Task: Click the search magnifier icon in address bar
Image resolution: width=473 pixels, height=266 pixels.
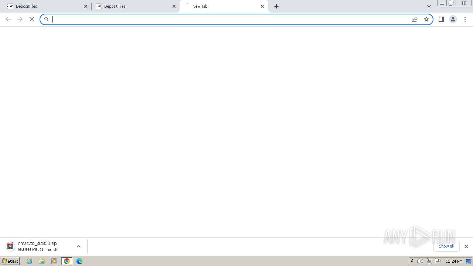Action: tap(47, 19)
